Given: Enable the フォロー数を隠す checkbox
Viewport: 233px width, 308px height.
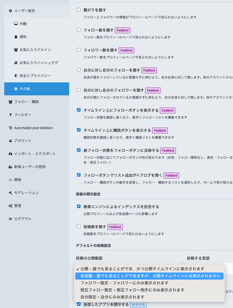Looking at the screenshot, I should [79, 30].
